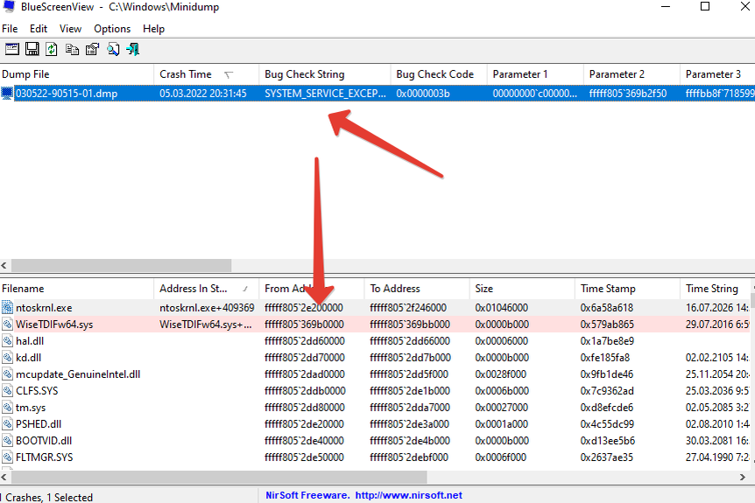Click the Save floppy disk icon
The height and width of the screenshot is (503, 755).
[x=32, y=49]
